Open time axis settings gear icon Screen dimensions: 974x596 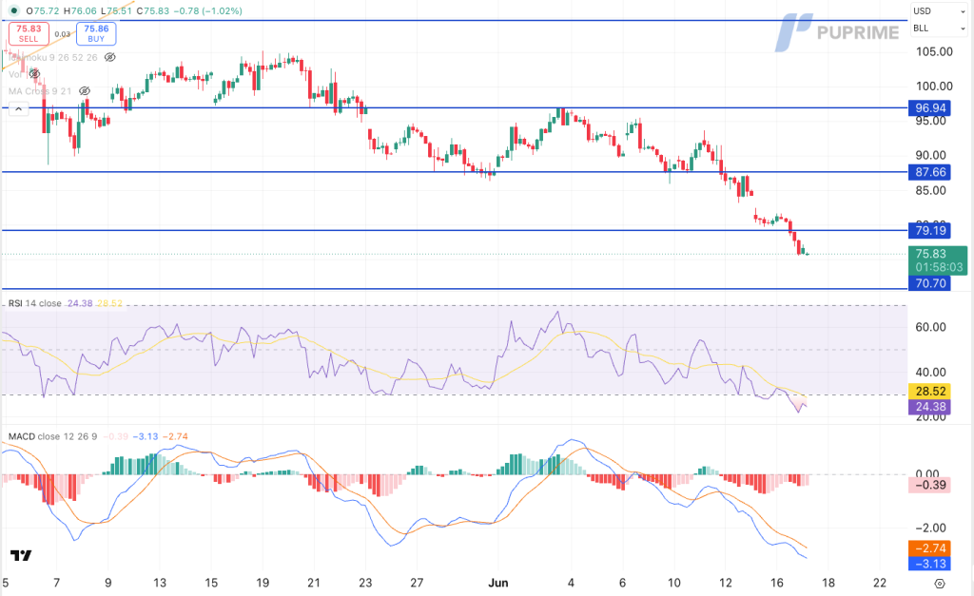[x=940, y=584]
